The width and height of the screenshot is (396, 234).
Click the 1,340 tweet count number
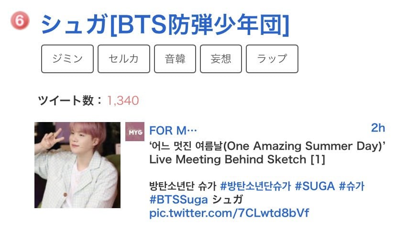[123, 100]
